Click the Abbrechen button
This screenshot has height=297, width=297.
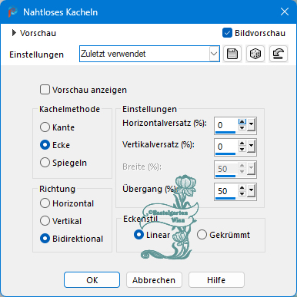click(x=154, y=280)
